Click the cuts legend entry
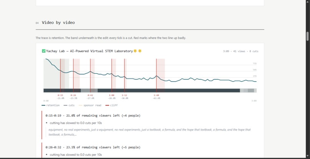This screenshot has height=159, width=310. pos(69,105)
